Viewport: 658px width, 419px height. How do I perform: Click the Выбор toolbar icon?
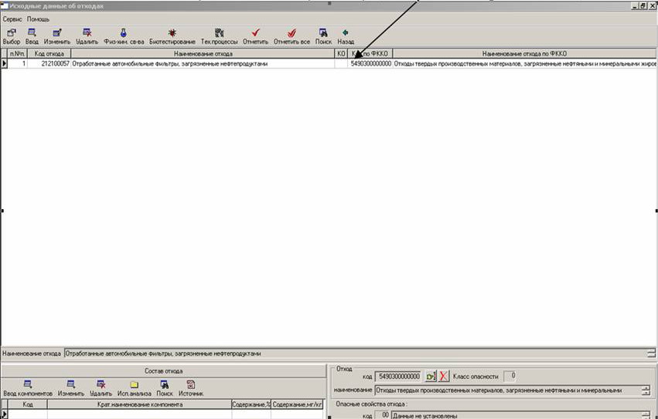[x=12, y=33]
